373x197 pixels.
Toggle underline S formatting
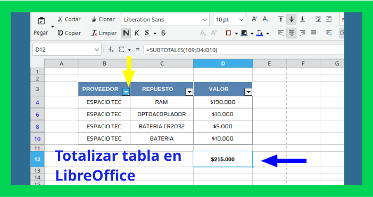tap(147, 33)
